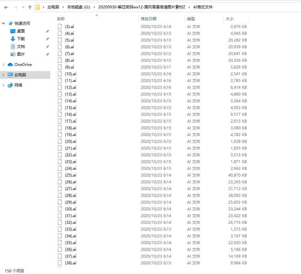301x274 pixels.
Task: Select file name (6).ai
Action: 69,47
